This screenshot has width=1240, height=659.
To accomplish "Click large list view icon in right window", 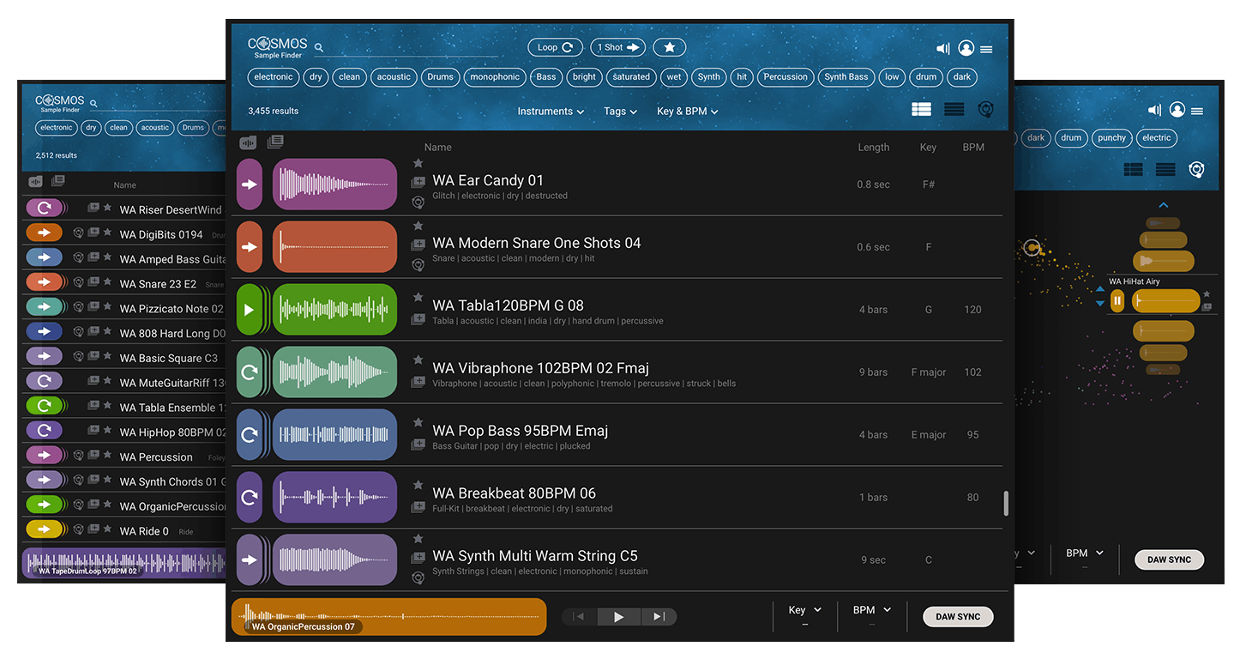I will (1133, 170).
